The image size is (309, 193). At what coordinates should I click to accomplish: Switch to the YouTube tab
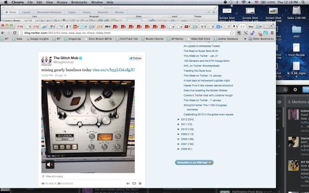[187, 27]
